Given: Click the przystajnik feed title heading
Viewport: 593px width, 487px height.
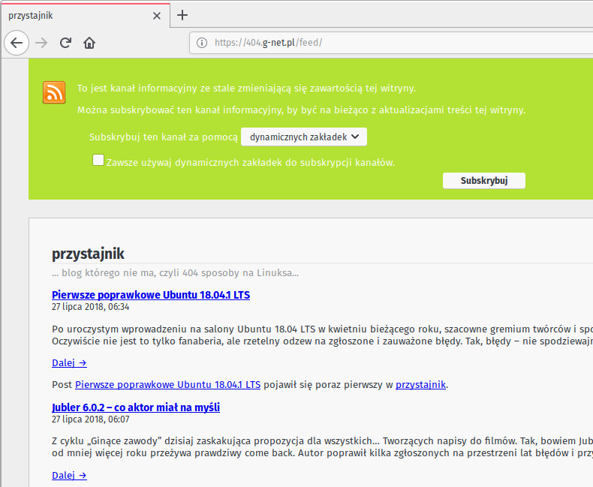Looking at the screenshot, I should point(88,254).
